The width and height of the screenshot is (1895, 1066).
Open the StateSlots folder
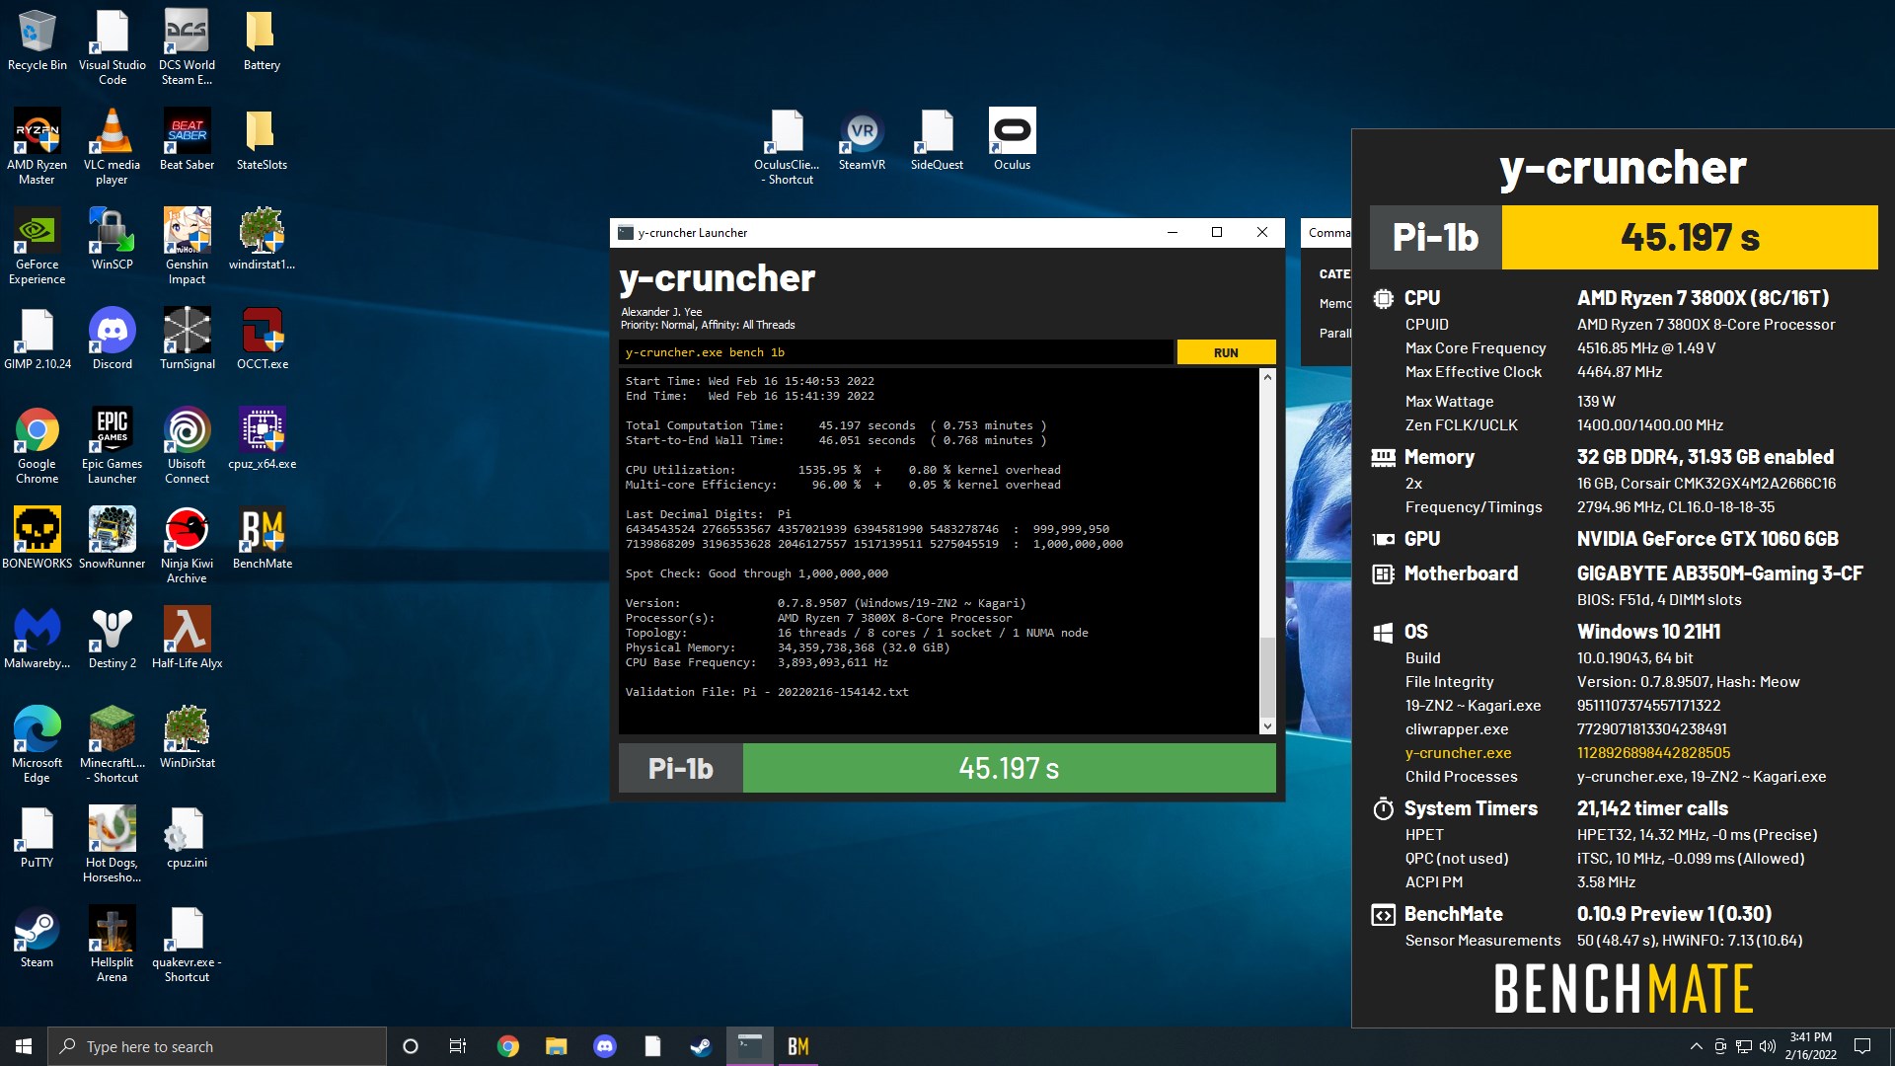click(x=262, y=140)
